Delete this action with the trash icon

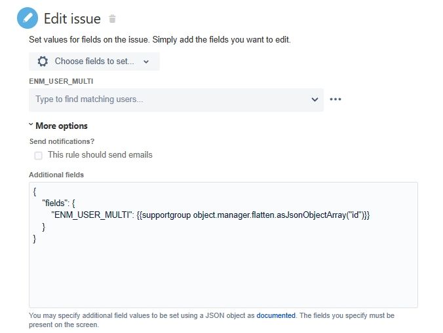112,19
